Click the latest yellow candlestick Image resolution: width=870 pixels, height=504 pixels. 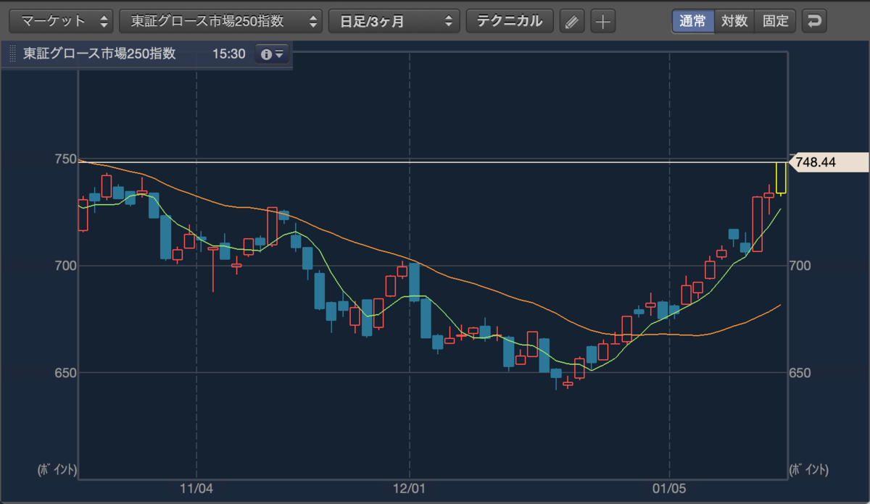click(781, 178)
